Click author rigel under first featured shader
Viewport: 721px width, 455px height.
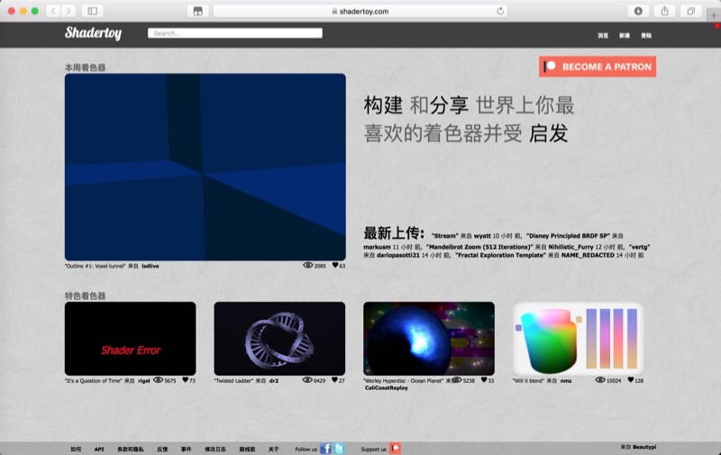(x=144, y=380)
